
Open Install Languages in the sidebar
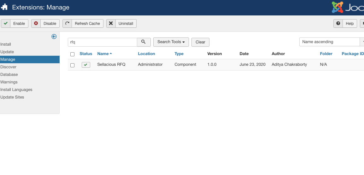pyautogui.click(x=16, y=89)
